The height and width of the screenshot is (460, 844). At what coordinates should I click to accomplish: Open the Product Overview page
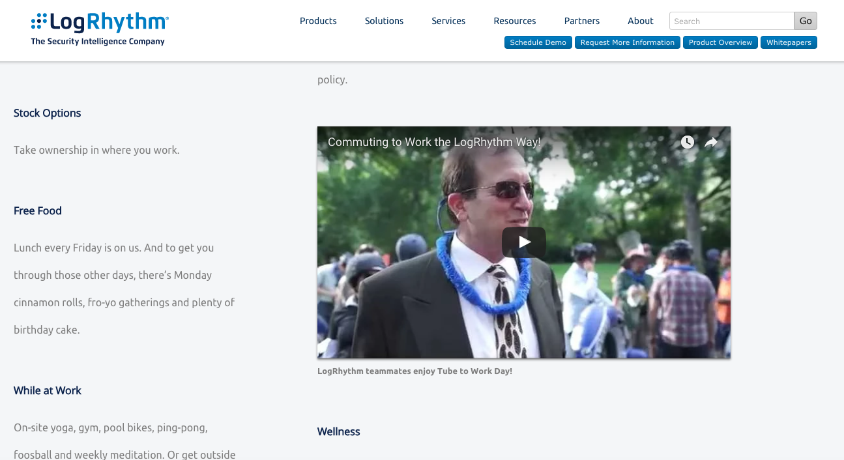pos(720,42)
